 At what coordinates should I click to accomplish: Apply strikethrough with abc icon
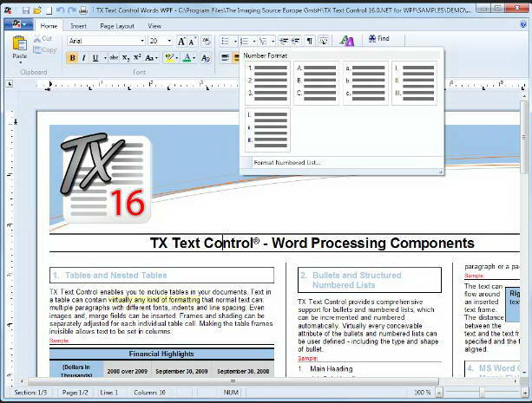point(114,58)
